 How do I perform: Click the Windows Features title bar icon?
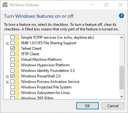click(x=5, y=5)
